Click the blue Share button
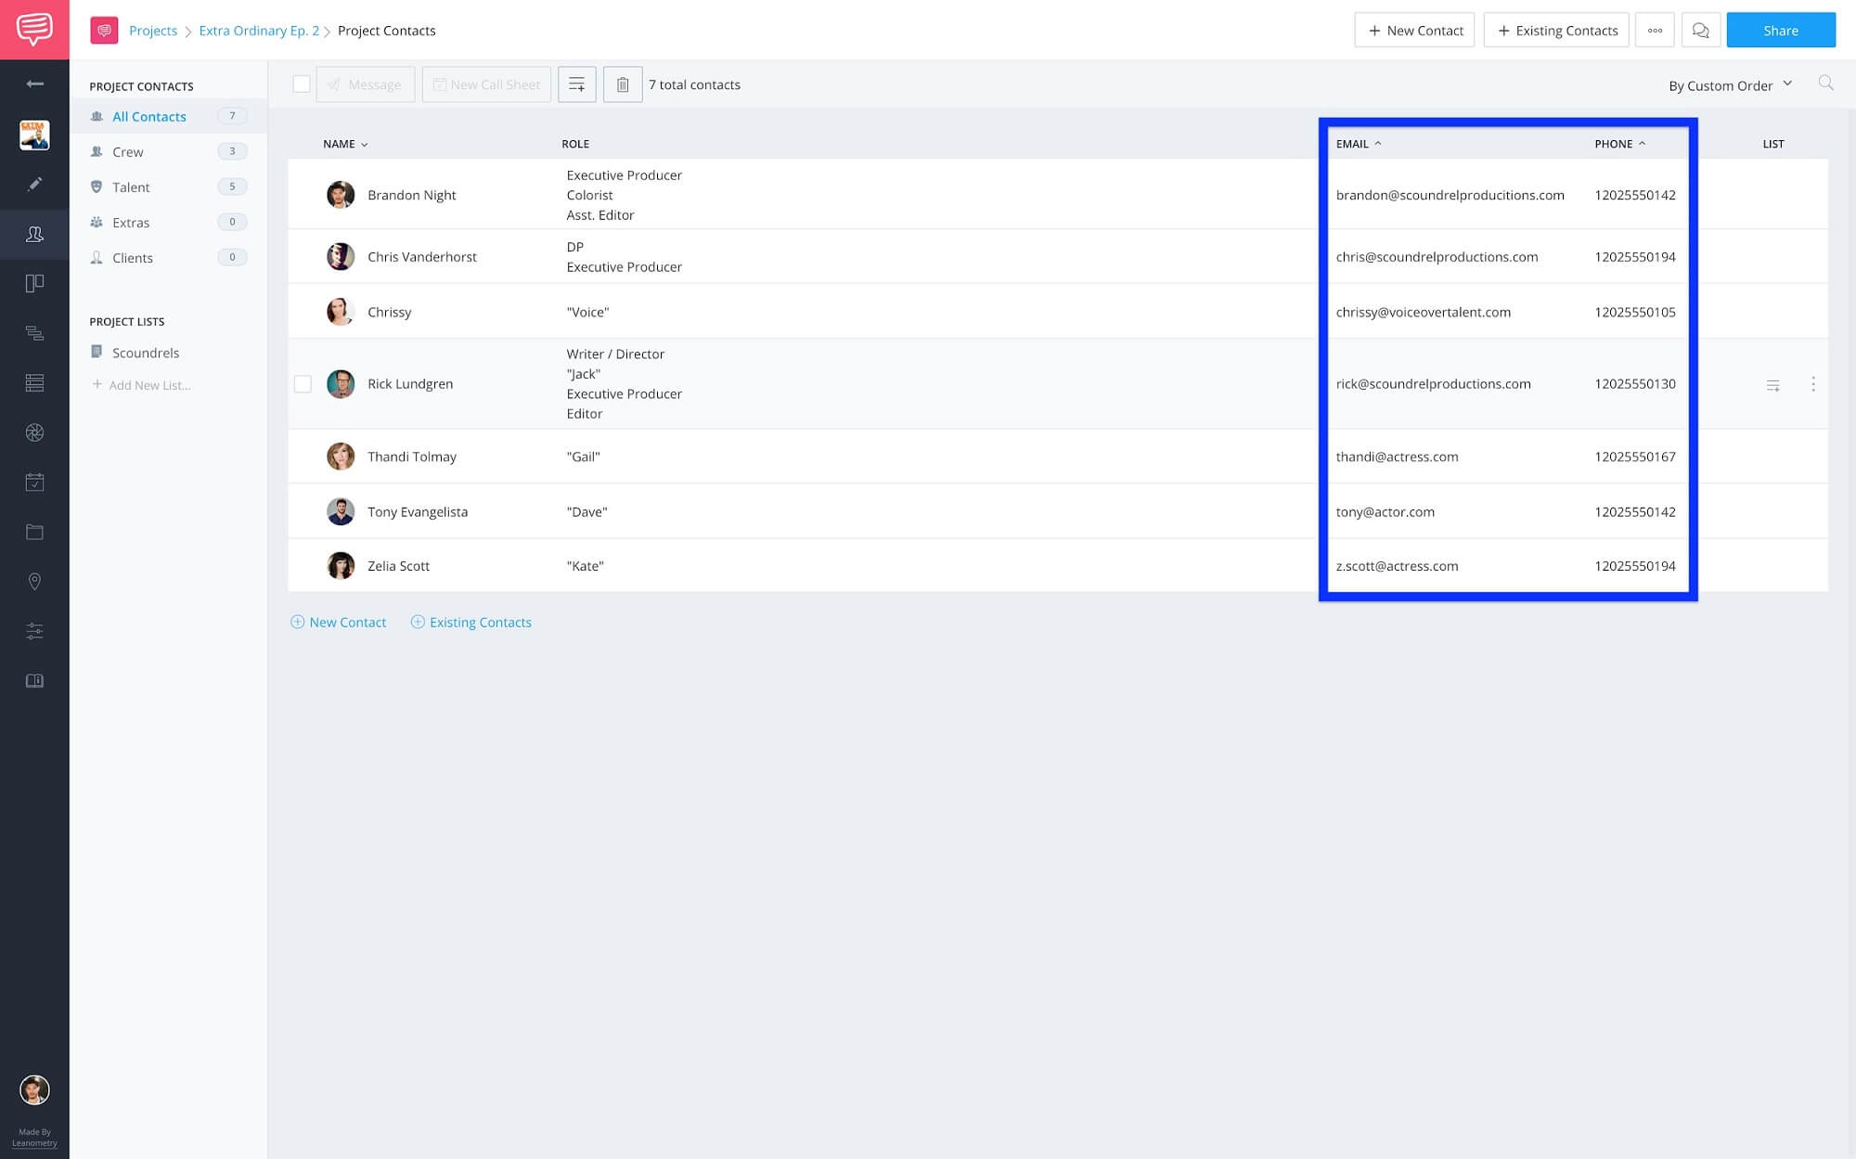 [x=1781, y=30]
